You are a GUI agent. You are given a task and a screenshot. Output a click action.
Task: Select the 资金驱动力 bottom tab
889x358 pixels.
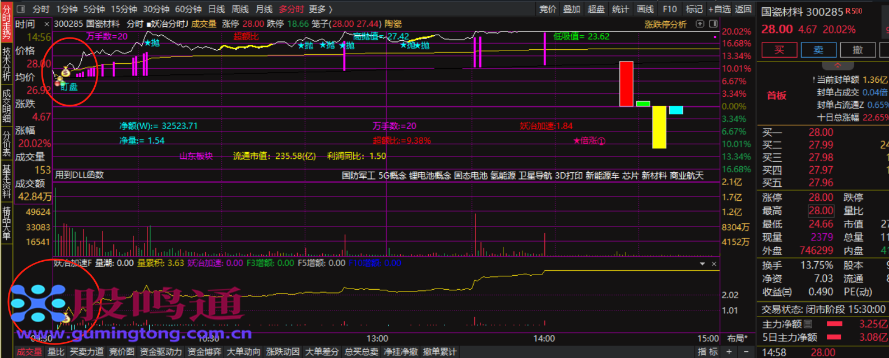pos(160,351)
